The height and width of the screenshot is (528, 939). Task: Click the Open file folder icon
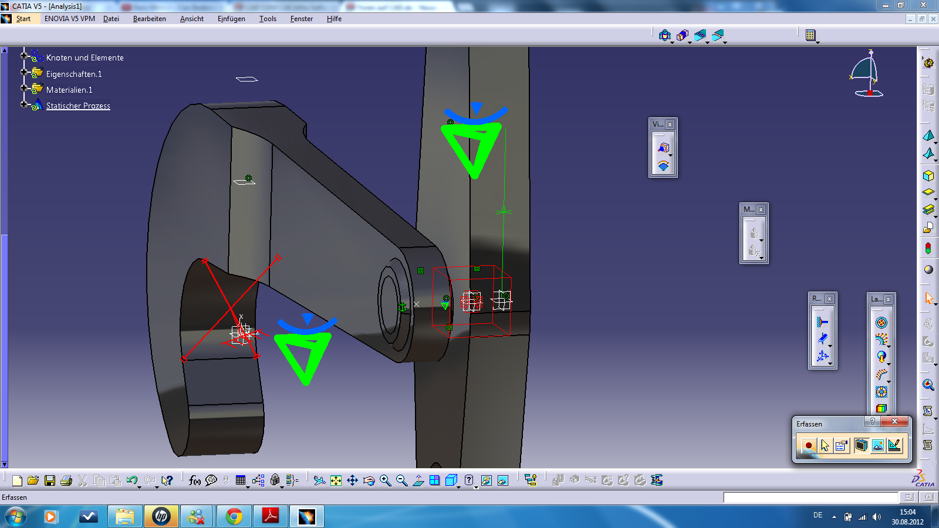click(x=33, y=480)
